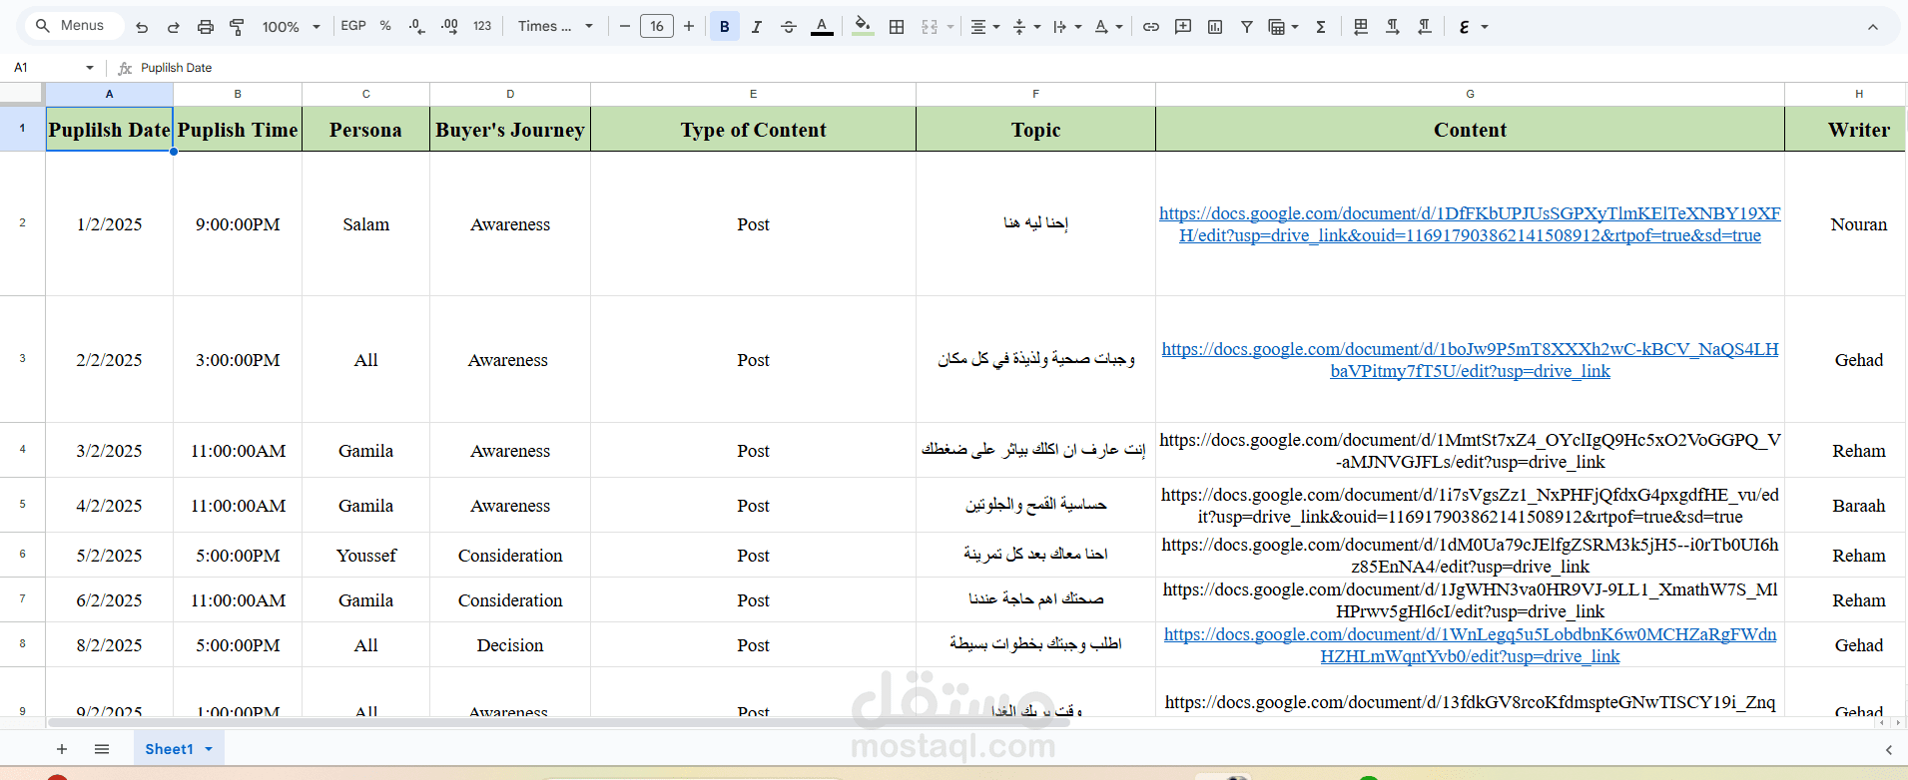This screenshot has height=780, width=1908.
Task: Open the fill color paint bucket
Action: pos(864,27)
